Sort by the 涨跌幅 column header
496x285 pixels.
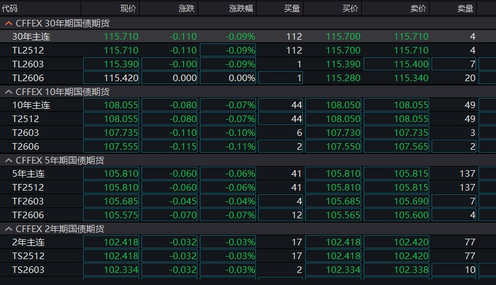241,8
